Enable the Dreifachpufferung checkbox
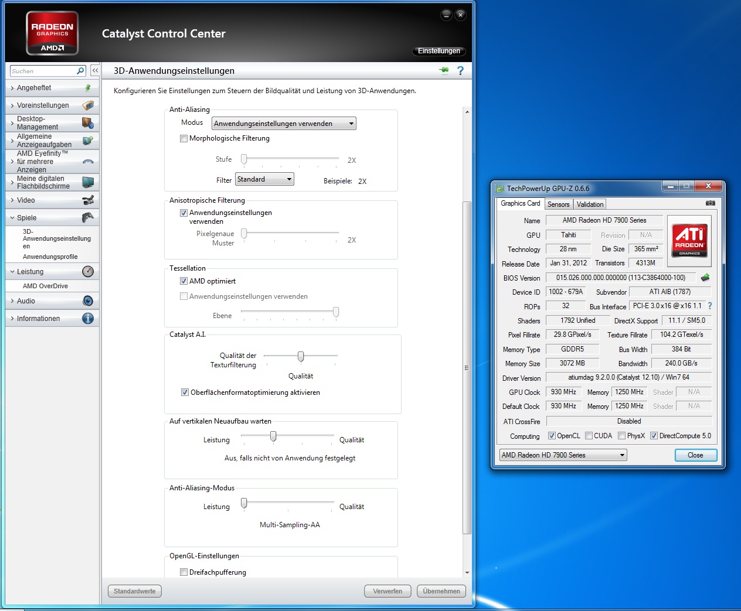The height and width of the screenshot is (611, 741). [x=183, y=572]
